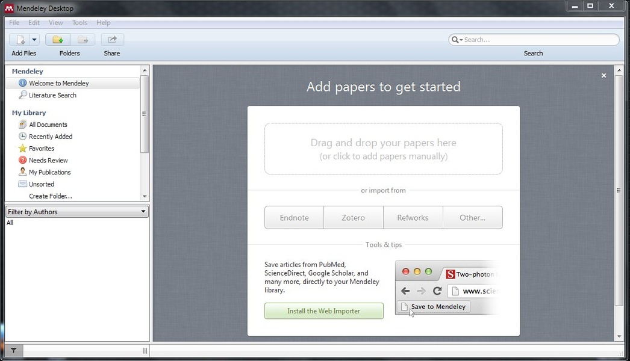Select Needs Review in My Library

[x=48, y=161]
